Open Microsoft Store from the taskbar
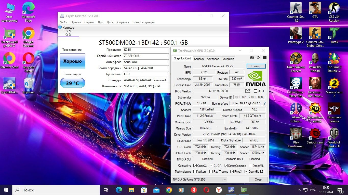 tap(144, 190)
